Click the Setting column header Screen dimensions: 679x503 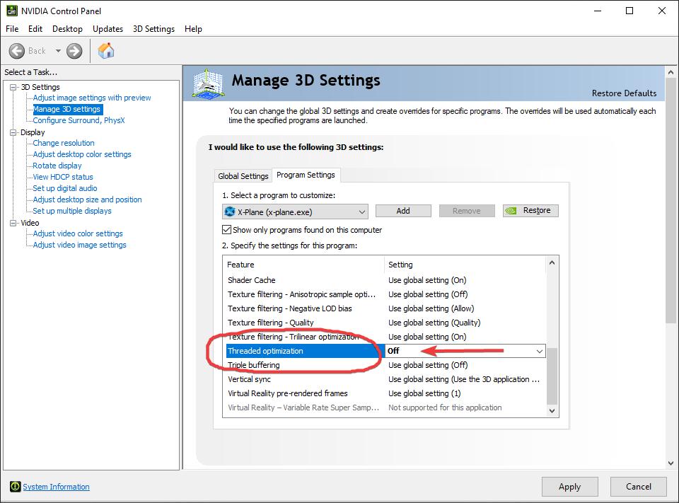[465, 265]
